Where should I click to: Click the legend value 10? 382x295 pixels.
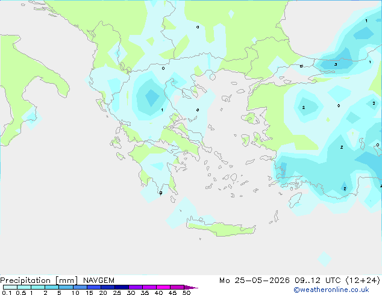pyautogui.click(x=75, y=293)
